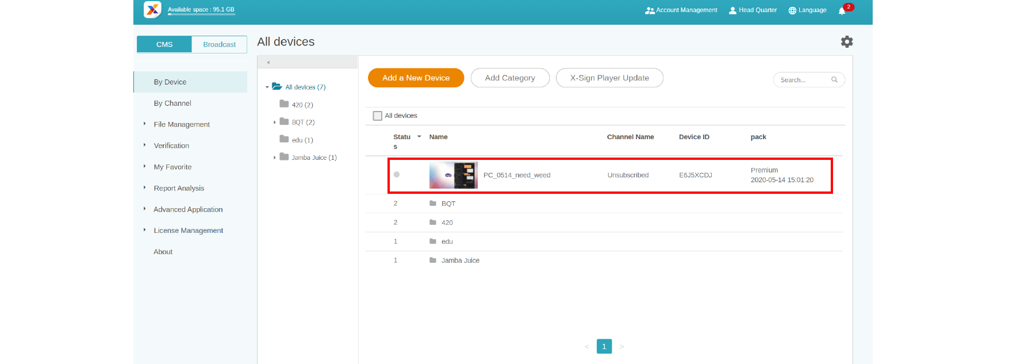This screenshot has height=364, width=1017.
Task: Open Account Management
Action: click(x=681, y=10)
